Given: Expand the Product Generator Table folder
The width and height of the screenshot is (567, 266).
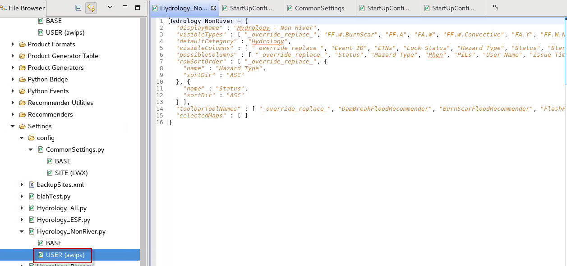Looking at the screenshot, I should pyautogui.click(x=13, y=56).
